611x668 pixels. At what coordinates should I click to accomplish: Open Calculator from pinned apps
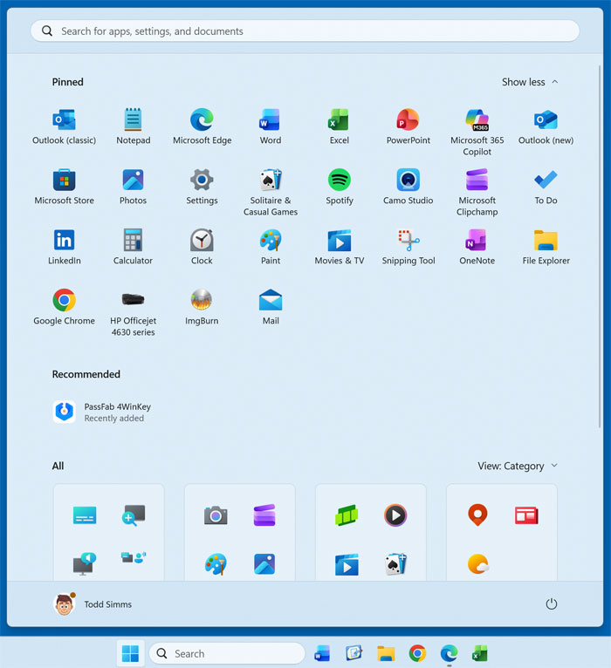(133, 247)
